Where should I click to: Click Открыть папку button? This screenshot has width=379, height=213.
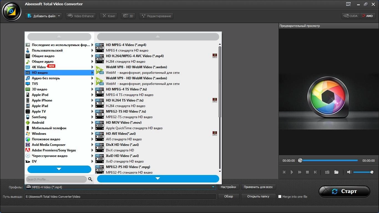[258, 196]
